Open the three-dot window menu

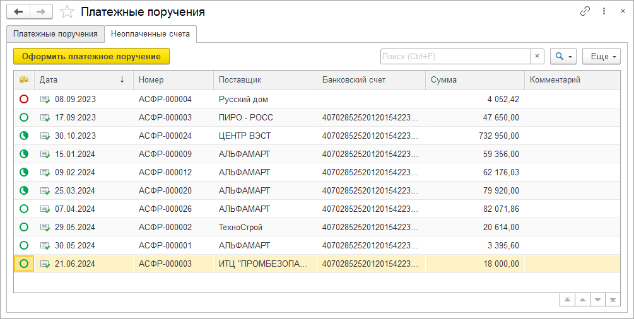coord(604,11)
